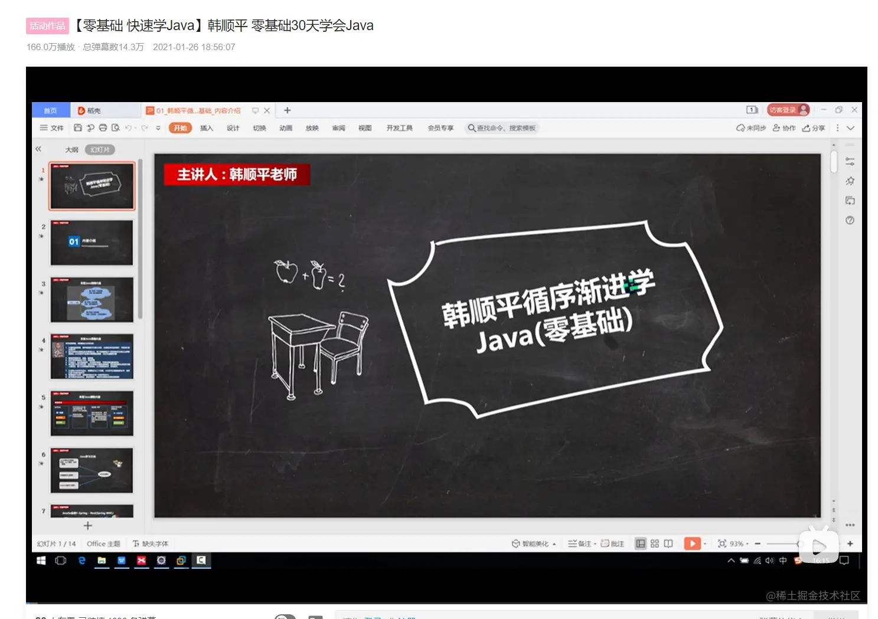Open the 备注 notes dropdown
This screenshot has height=619, width=878.
[x=582, y=543]
